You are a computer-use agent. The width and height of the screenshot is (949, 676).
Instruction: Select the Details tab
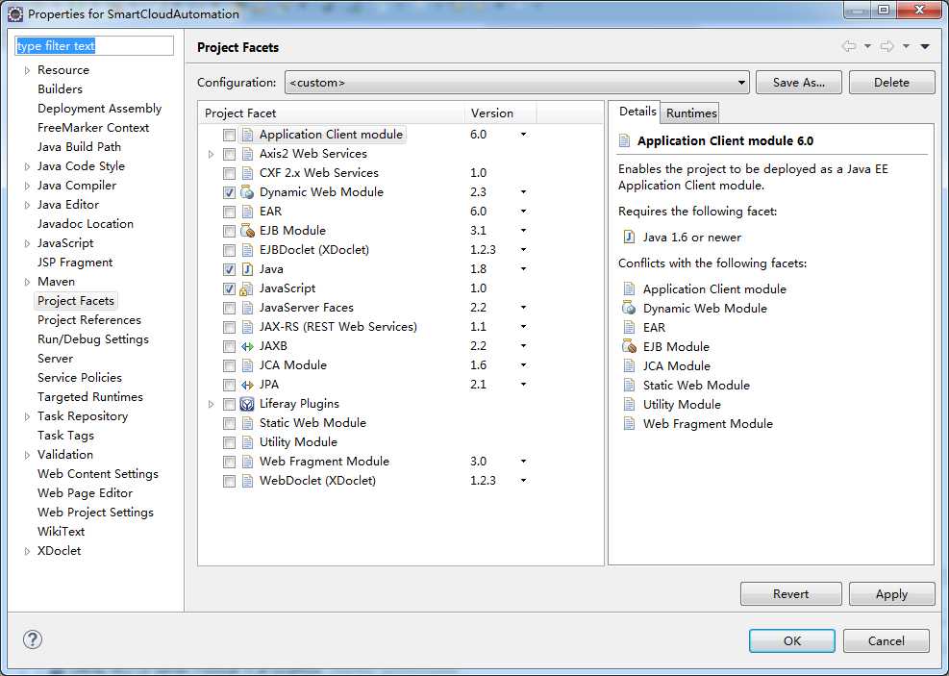[637, 112]
